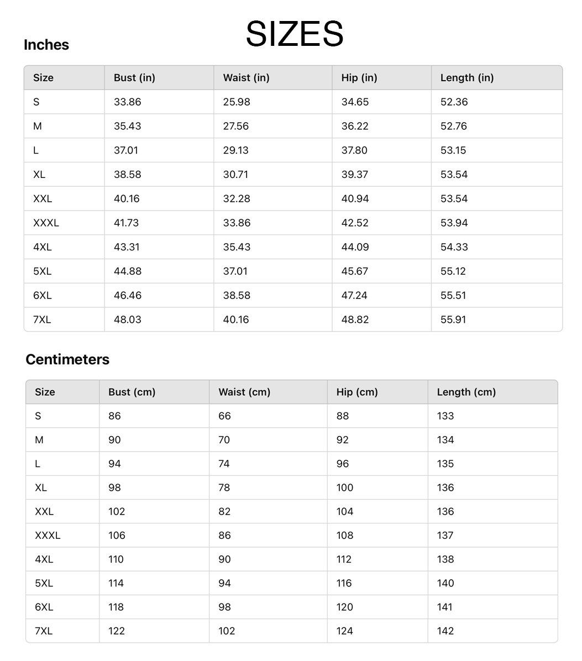Viewport: 582px width, 661px height.
Task: Click length value 140 for size 5XL
Action: 445,583
